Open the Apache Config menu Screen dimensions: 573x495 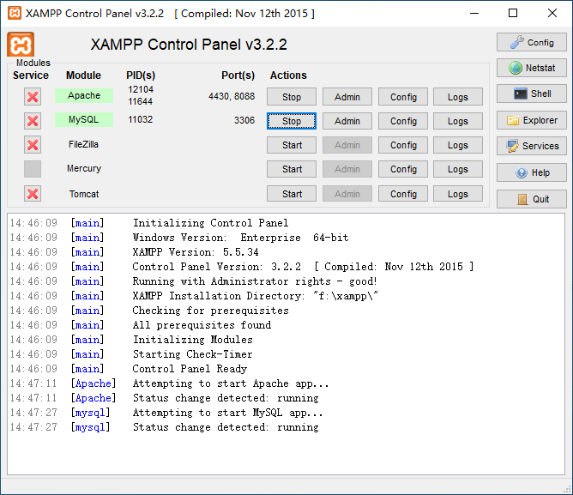pyautogui.click(x=403, y=97)
